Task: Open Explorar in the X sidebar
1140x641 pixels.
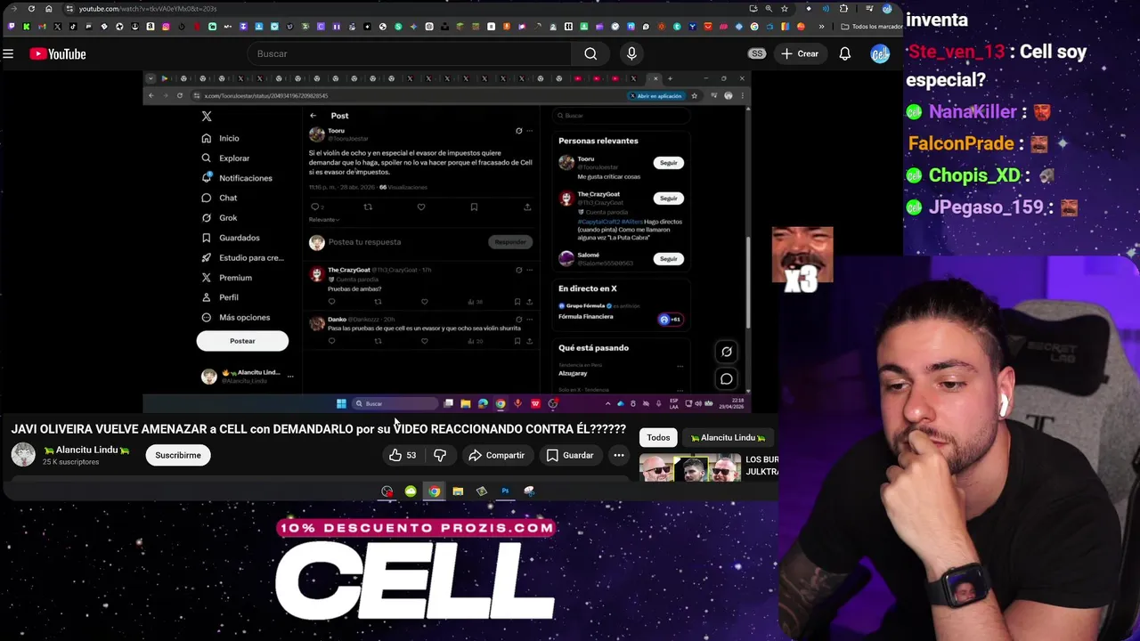Action: 225,158
